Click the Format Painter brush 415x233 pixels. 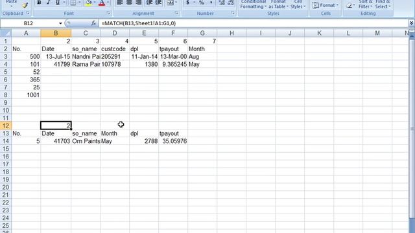point(25,5)
